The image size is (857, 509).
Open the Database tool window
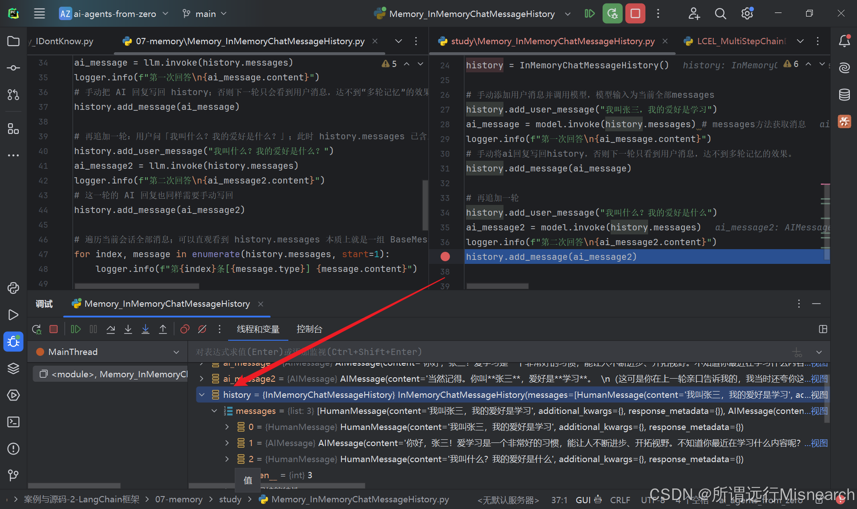844,95
